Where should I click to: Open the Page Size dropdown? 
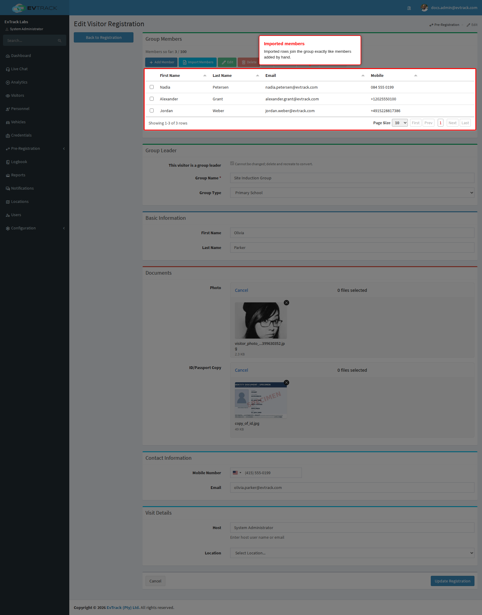click(400, 123)
